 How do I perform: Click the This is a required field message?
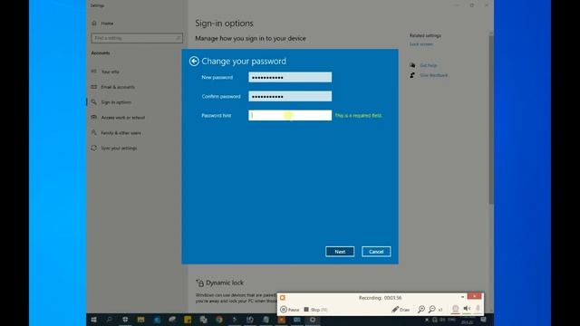(x=359, y=116)
